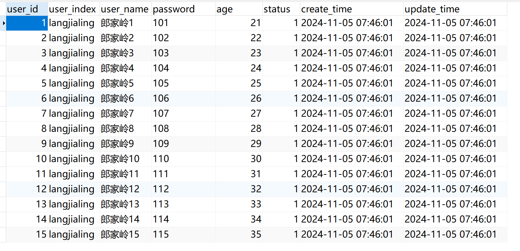This screenshot has width=520, height=251.
Task: Click the age column header
Action: pos(239,9)
